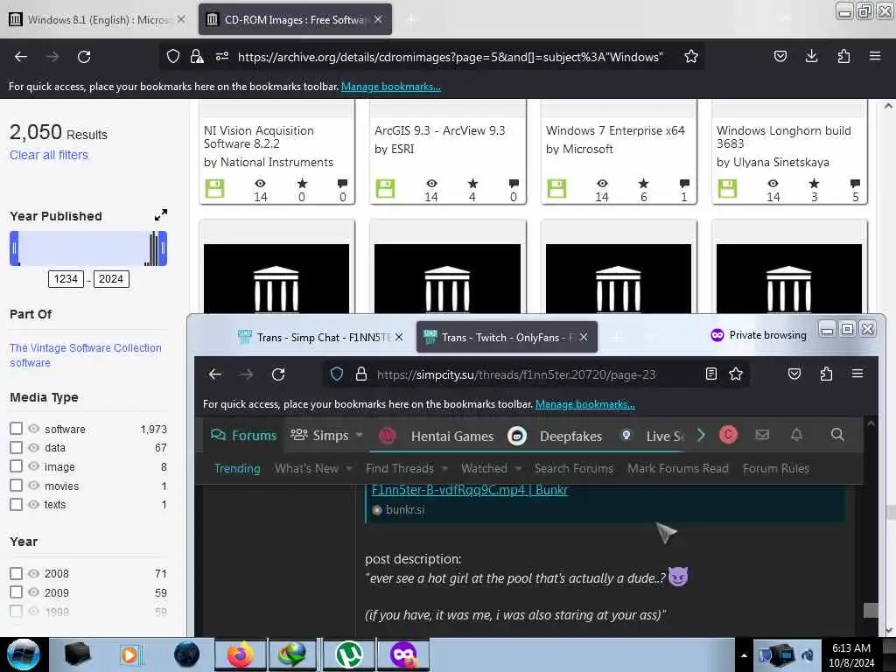
Task: Open the Pocket icon in the archive.org toolbar
Action: 780,56
